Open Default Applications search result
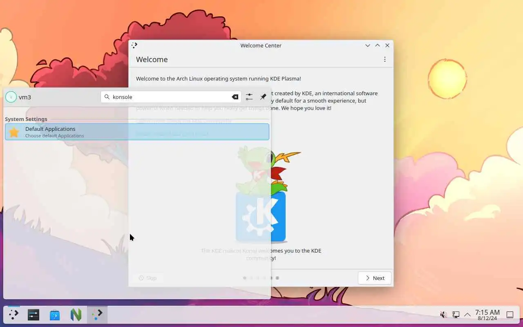Image resolution: width=523 pixels, height=327 pixels. pyautogui.click(x=137, y=132)
